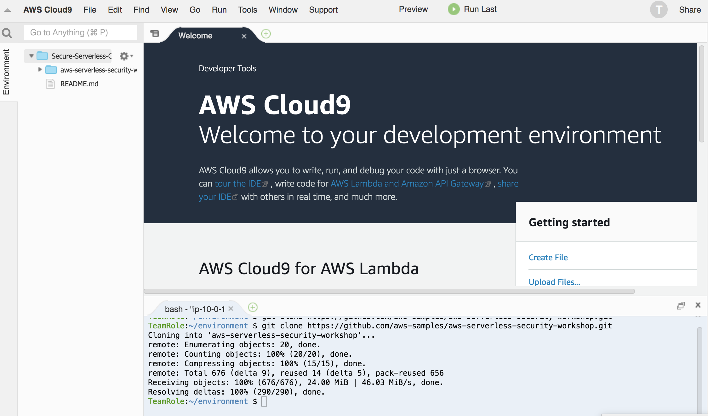
Task: Click the Run Last label
Action: 480,9
